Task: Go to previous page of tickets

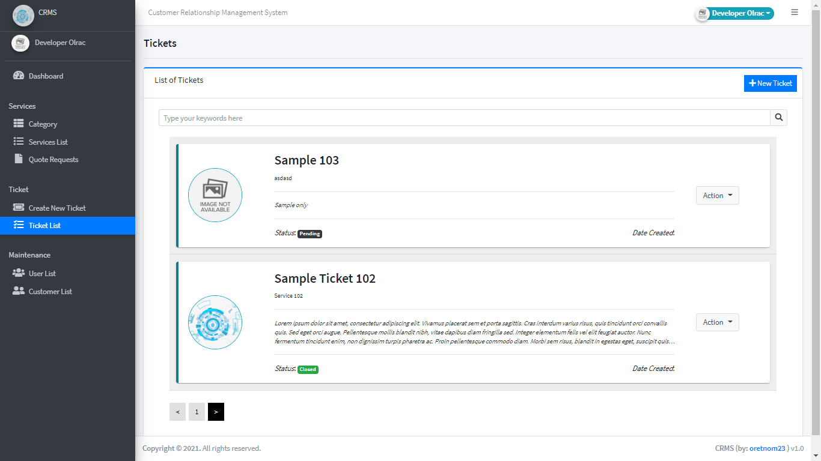Action: (177, 412)
